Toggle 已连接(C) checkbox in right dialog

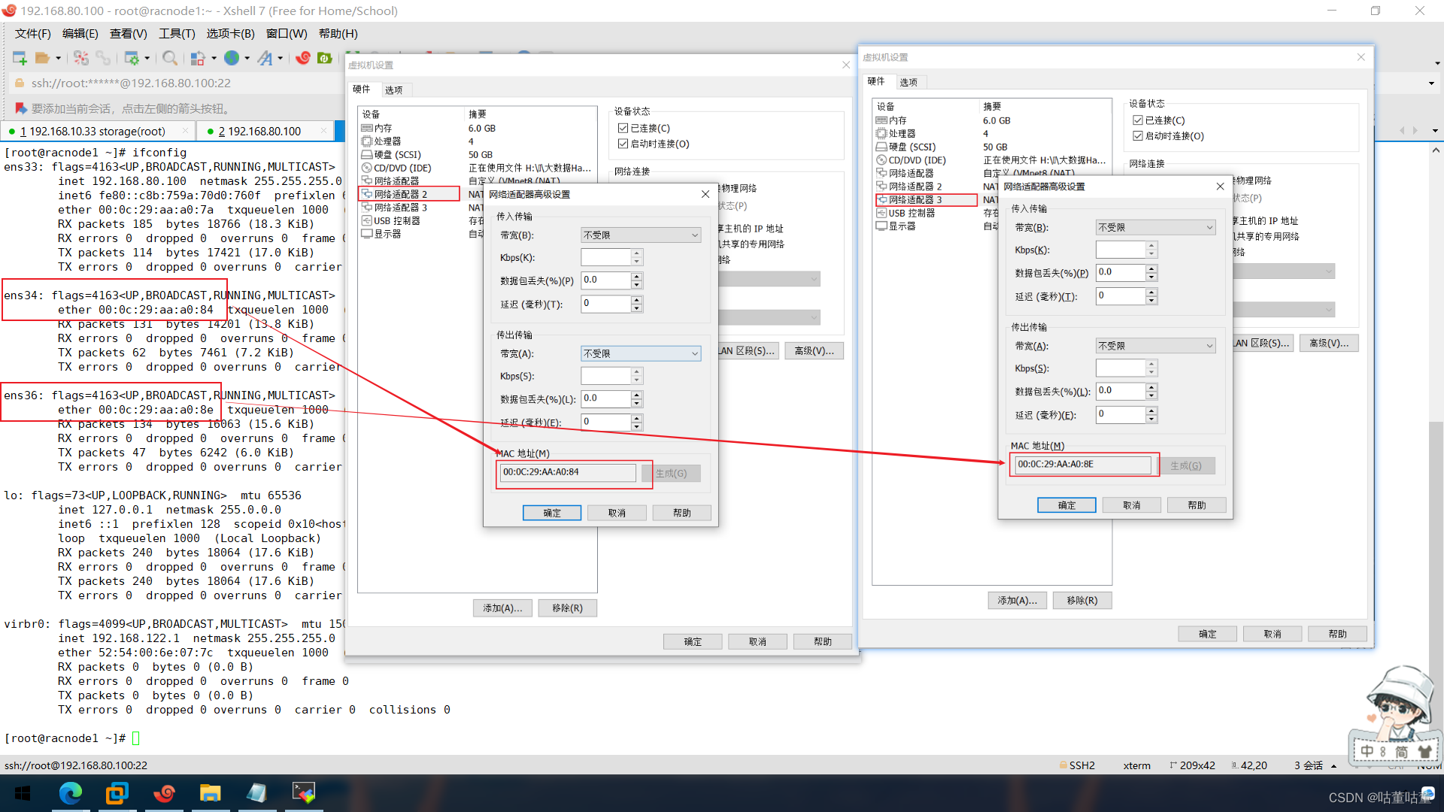[x=1138, y=120]
